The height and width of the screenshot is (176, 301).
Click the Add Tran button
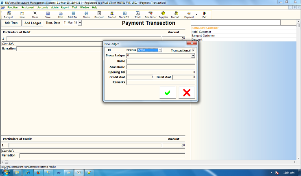point(11,23)
